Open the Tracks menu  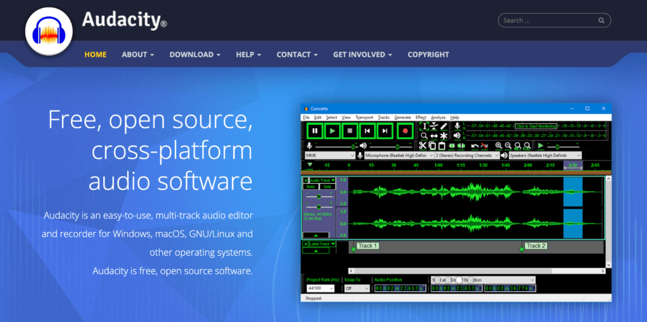384,117
